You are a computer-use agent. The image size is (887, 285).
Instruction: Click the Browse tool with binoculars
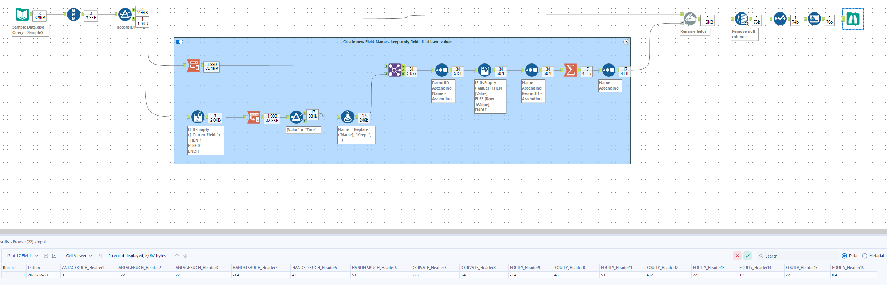[x=853, y=19]
